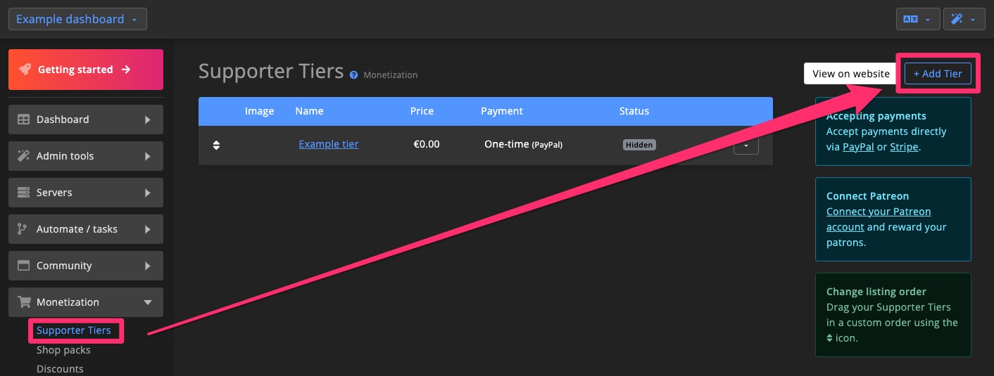The height and width of the screenshot is (376, 994).
Task: Click the Monetization breadcrumb label beside title
Action: tap(391, 74)
